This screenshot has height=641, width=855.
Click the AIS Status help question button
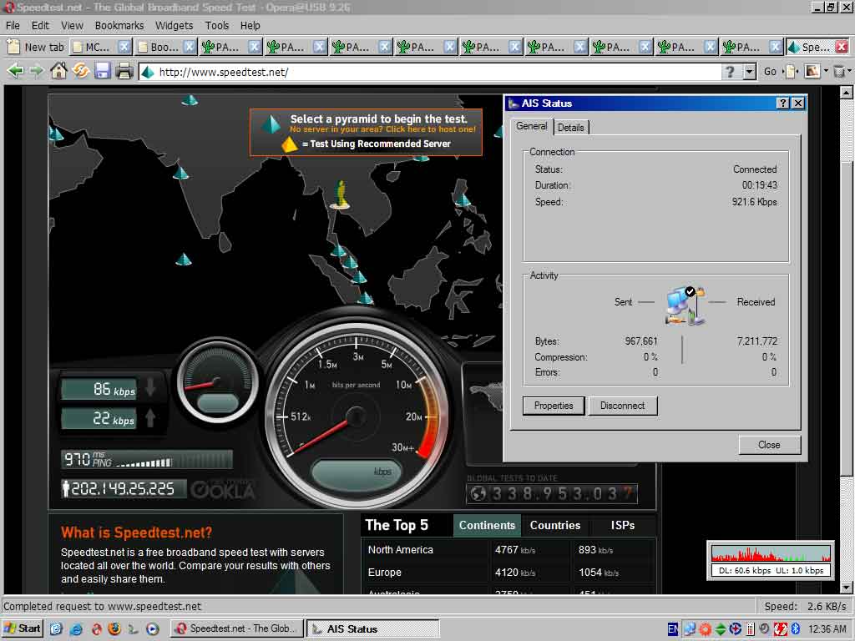click(x=782, y=103)
